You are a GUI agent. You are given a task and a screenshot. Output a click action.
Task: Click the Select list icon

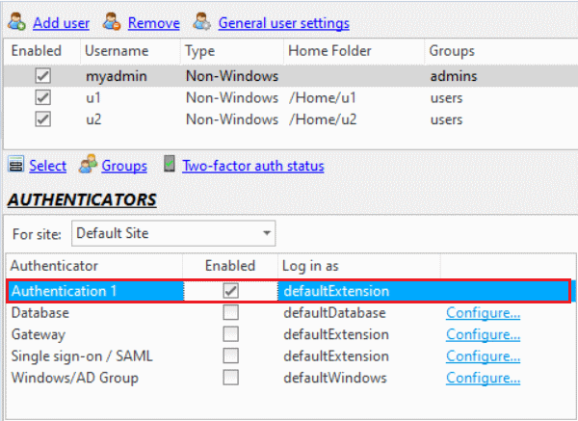16,166
